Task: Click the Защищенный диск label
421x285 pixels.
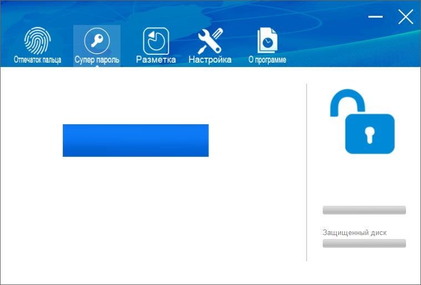Action: (x=354, y=232)
